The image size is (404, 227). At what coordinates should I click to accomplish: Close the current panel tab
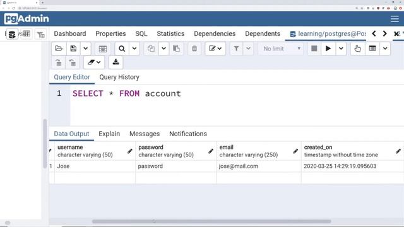pyautogui.click(x=396, y=33)
